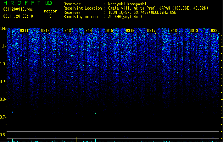
Task: Click the 0913 time marker
Action: pos(67,31)
